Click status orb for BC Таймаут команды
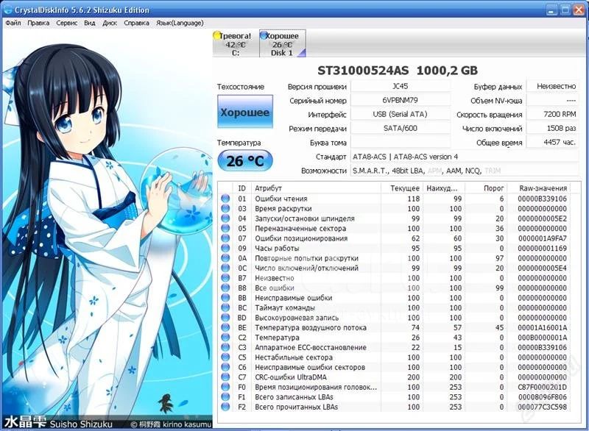 tap(225, 307)
